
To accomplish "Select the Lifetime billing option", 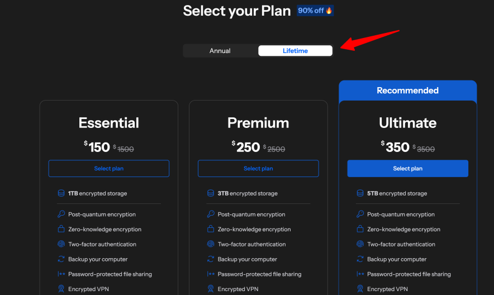I will (x=295, y=51).
